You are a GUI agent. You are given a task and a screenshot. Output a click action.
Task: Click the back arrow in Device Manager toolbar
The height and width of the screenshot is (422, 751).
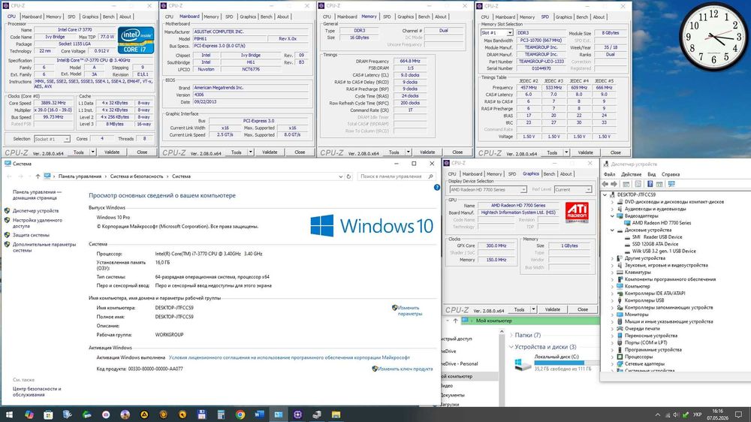point(605,184)
